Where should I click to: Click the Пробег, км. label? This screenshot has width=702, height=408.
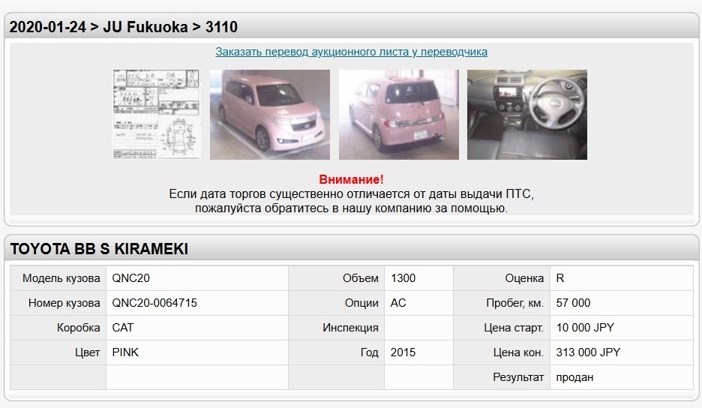pos(514,303)
